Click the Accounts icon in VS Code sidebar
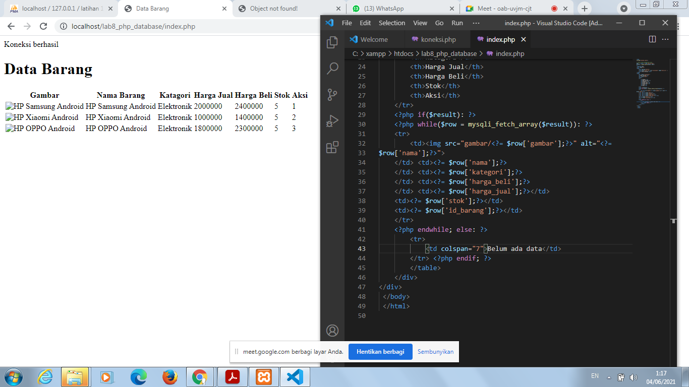This screenshot has height=387, width=689. (x=332, y=331)
